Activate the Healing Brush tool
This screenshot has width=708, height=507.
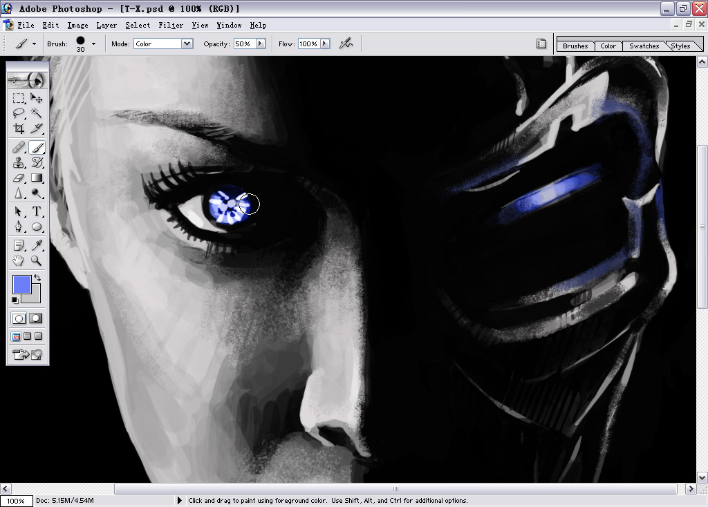pyautogui.click(x=19, y=147)
